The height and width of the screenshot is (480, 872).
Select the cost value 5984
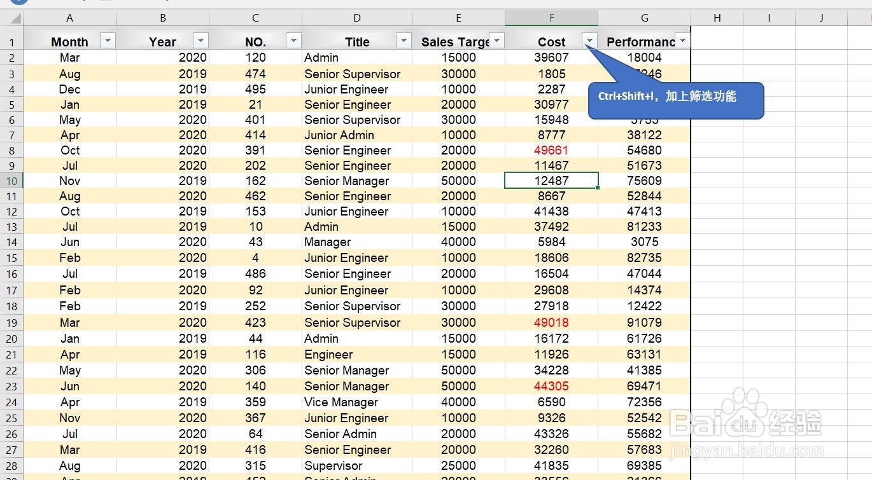(x=551, y=242)
